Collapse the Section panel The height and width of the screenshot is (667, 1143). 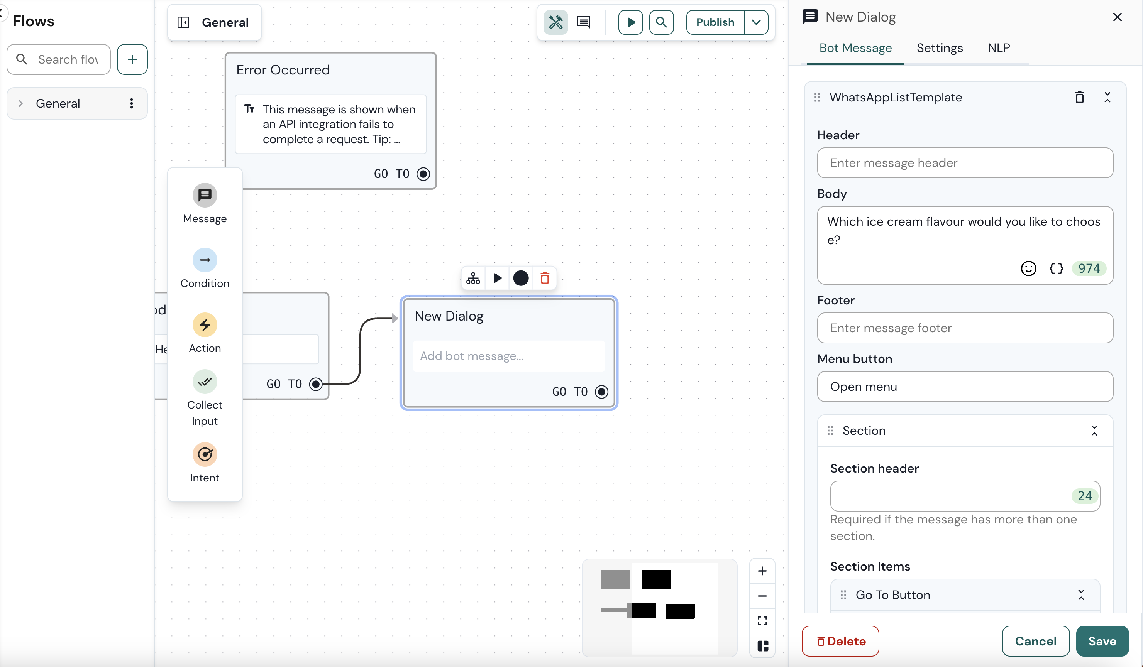point(1094,430)
